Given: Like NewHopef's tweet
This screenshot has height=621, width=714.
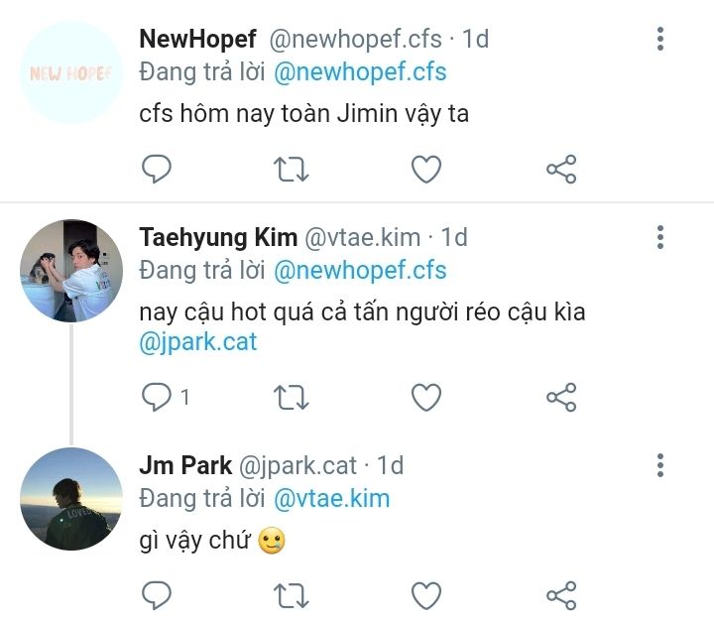Looking at the screenshot, I should point(426,170).
